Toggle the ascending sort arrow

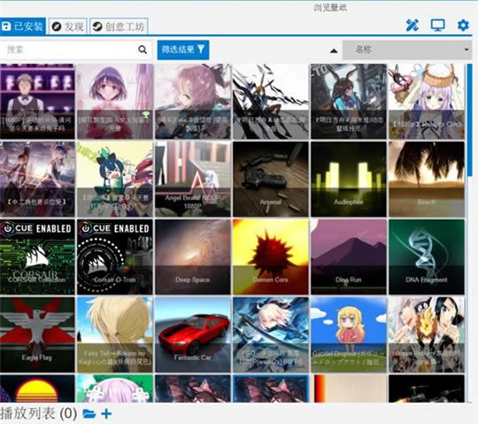click(334, 51)
